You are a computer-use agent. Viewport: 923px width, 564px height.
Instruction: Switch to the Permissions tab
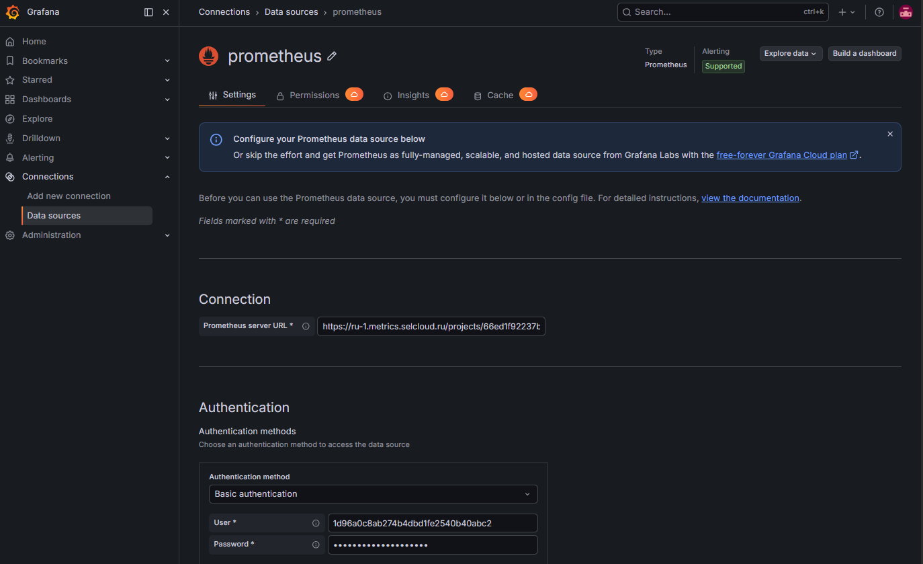point(308,95)
